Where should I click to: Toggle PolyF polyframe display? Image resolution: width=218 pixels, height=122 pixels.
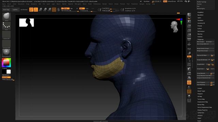pyautogui.click(x=189, y=83)
